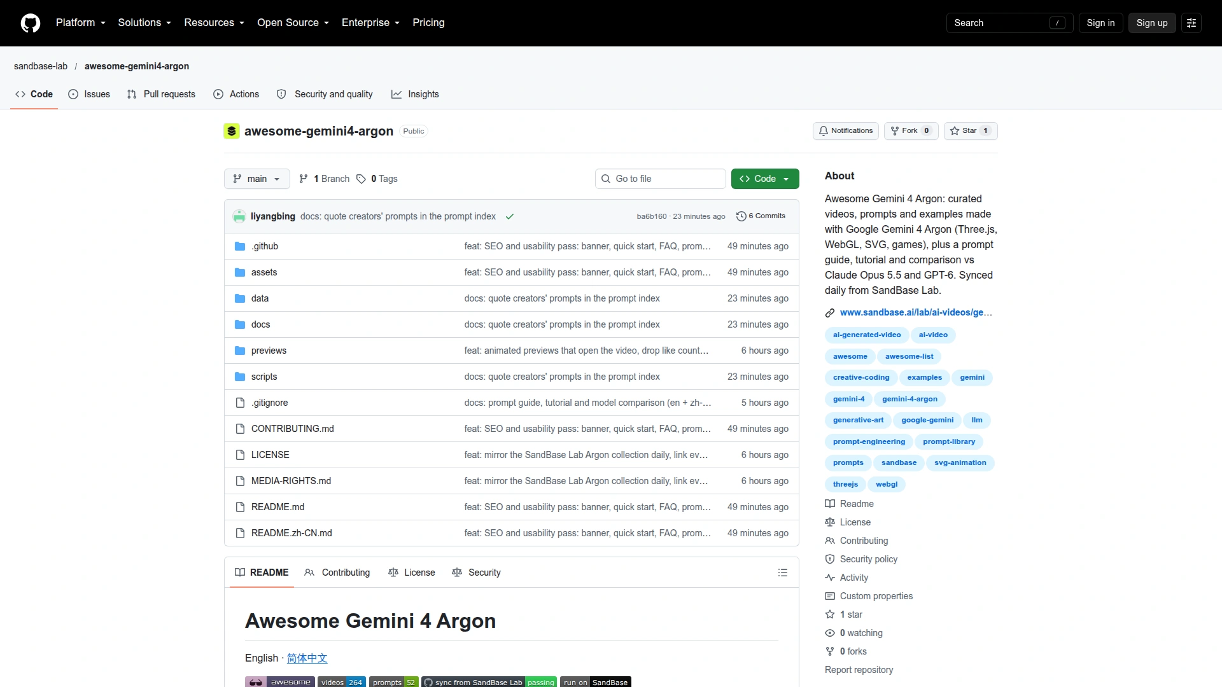Screen dimensions: 1222x687
Task: Open the MEDIA-RIGHTS.md file
Action: click(291, 481)
